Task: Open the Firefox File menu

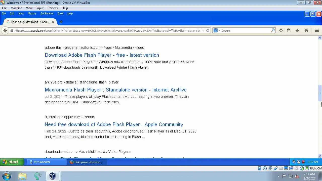Action: coord(4,13)
